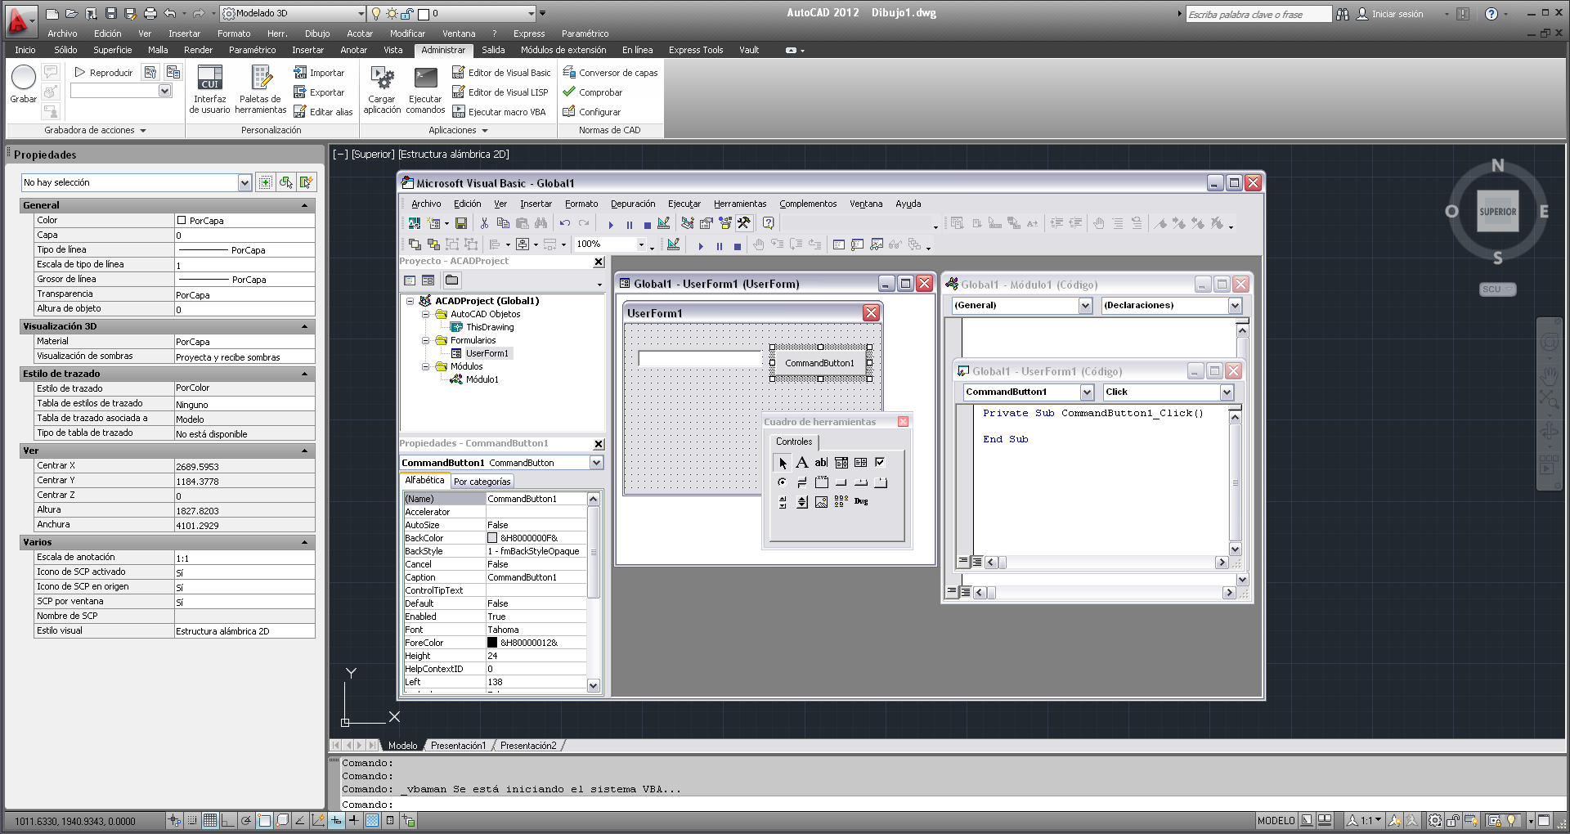1570x834 pixels.
Task: Switch to Por categorías tab
Action: (482, 482)
